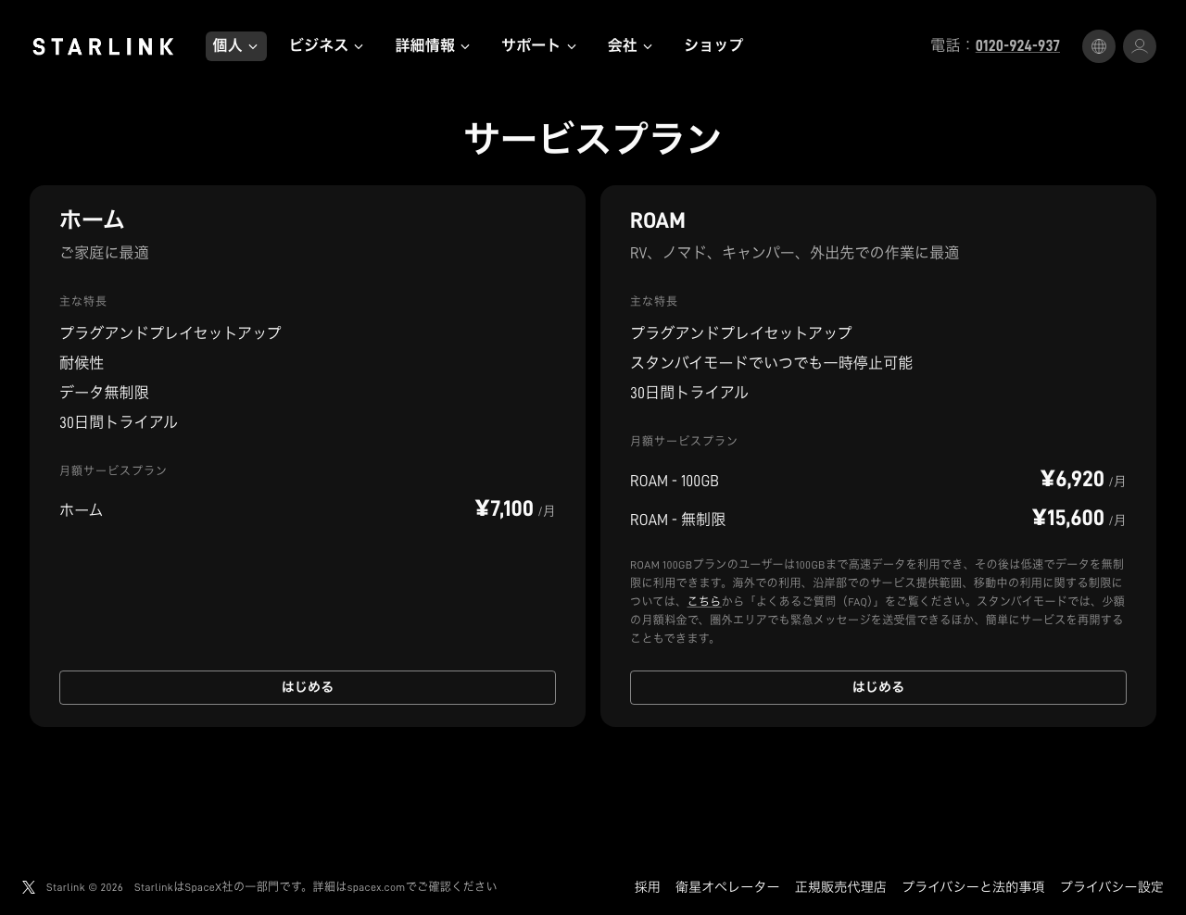The height and width of the screenshot is (915, 1186).
Task: Click the 耐候性 feature text
Action: (82, 363)
